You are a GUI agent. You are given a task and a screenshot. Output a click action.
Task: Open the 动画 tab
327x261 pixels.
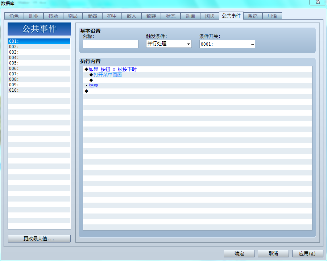pyautogui.click(x=190, y=16)
